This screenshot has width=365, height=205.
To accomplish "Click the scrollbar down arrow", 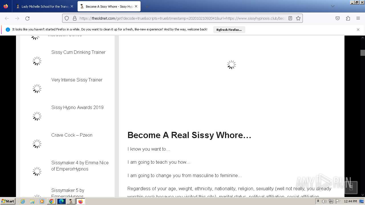I will (362, 195).
